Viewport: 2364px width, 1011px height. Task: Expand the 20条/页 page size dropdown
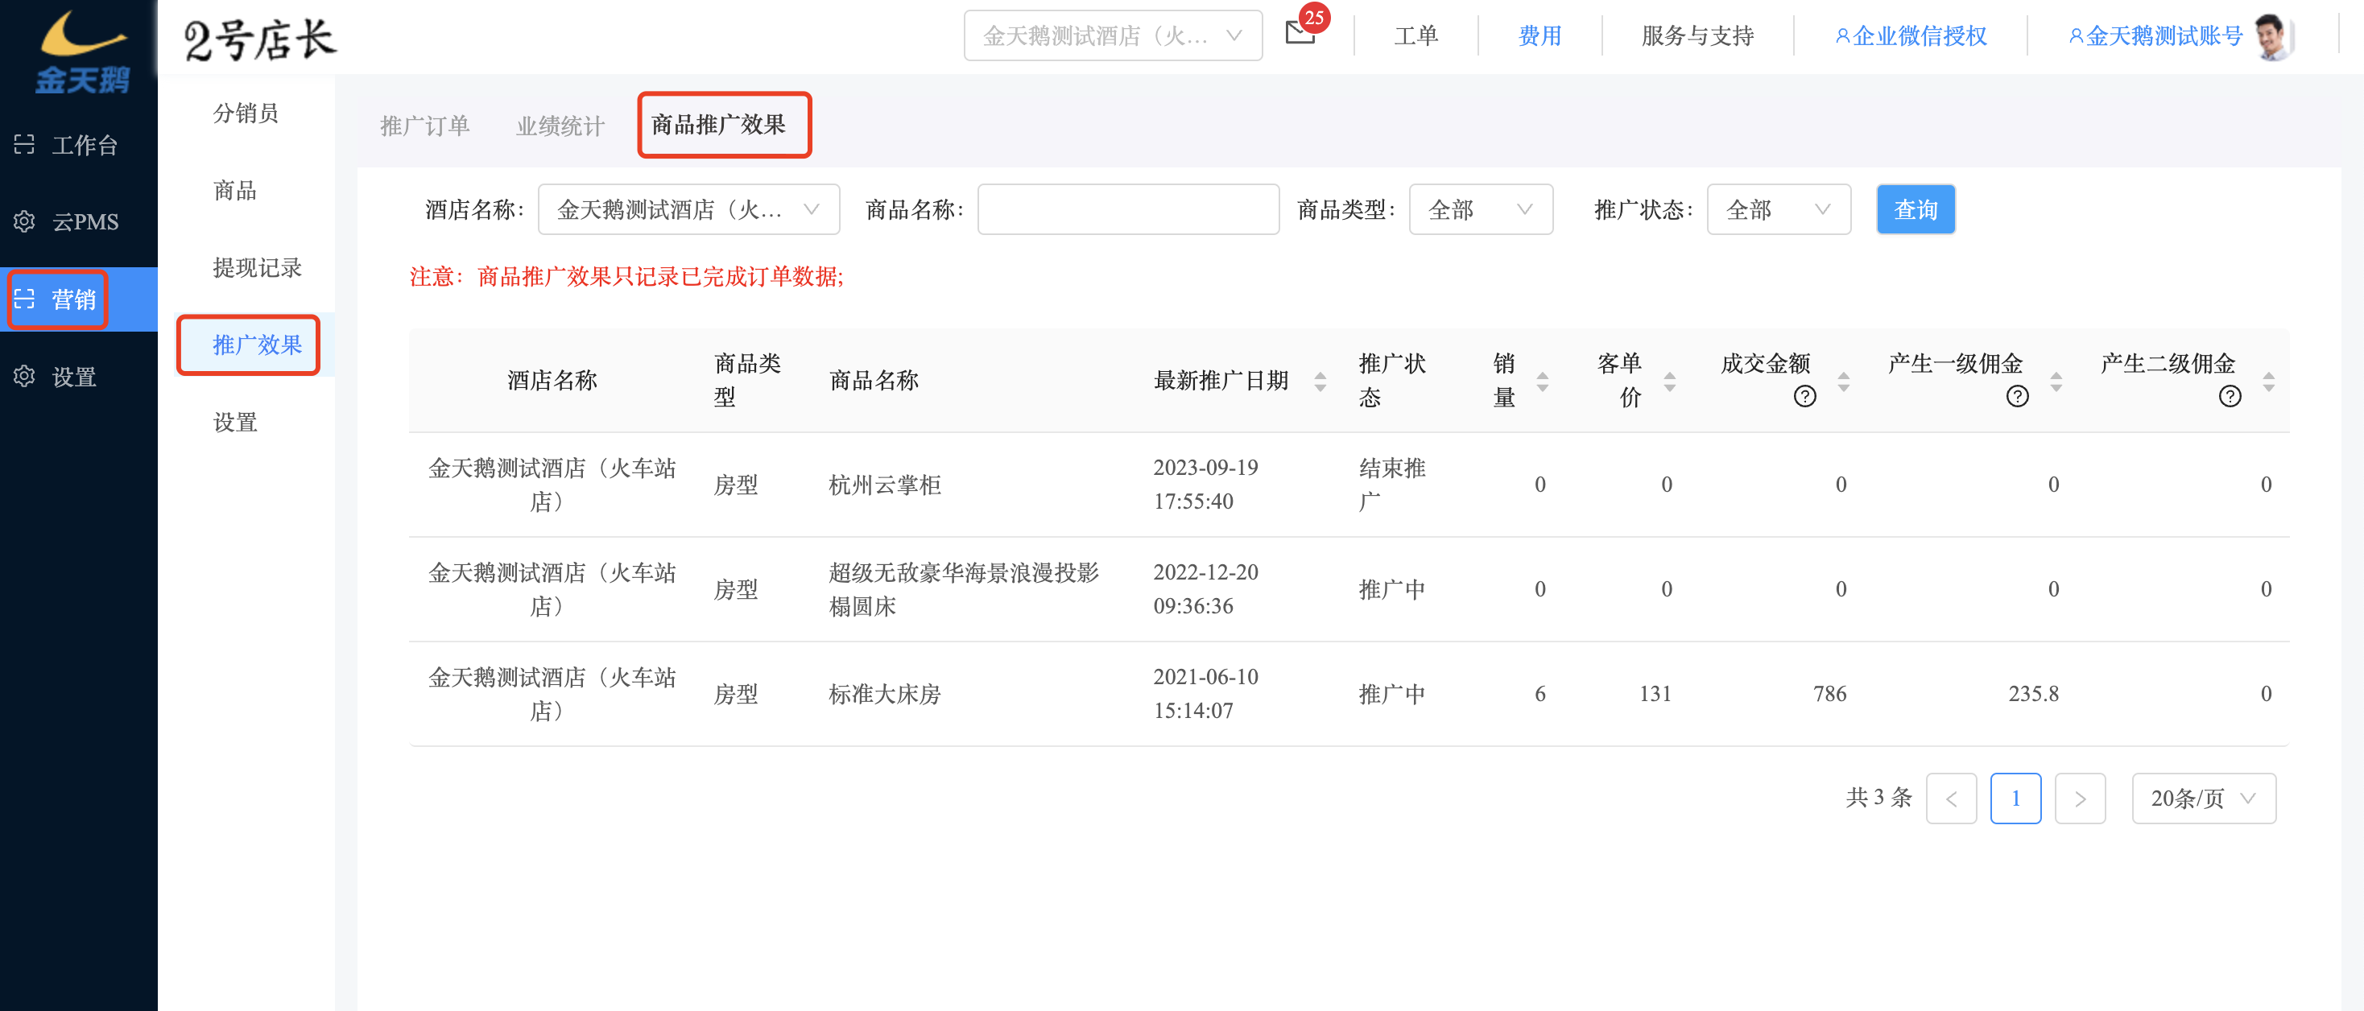(2204, 798)
